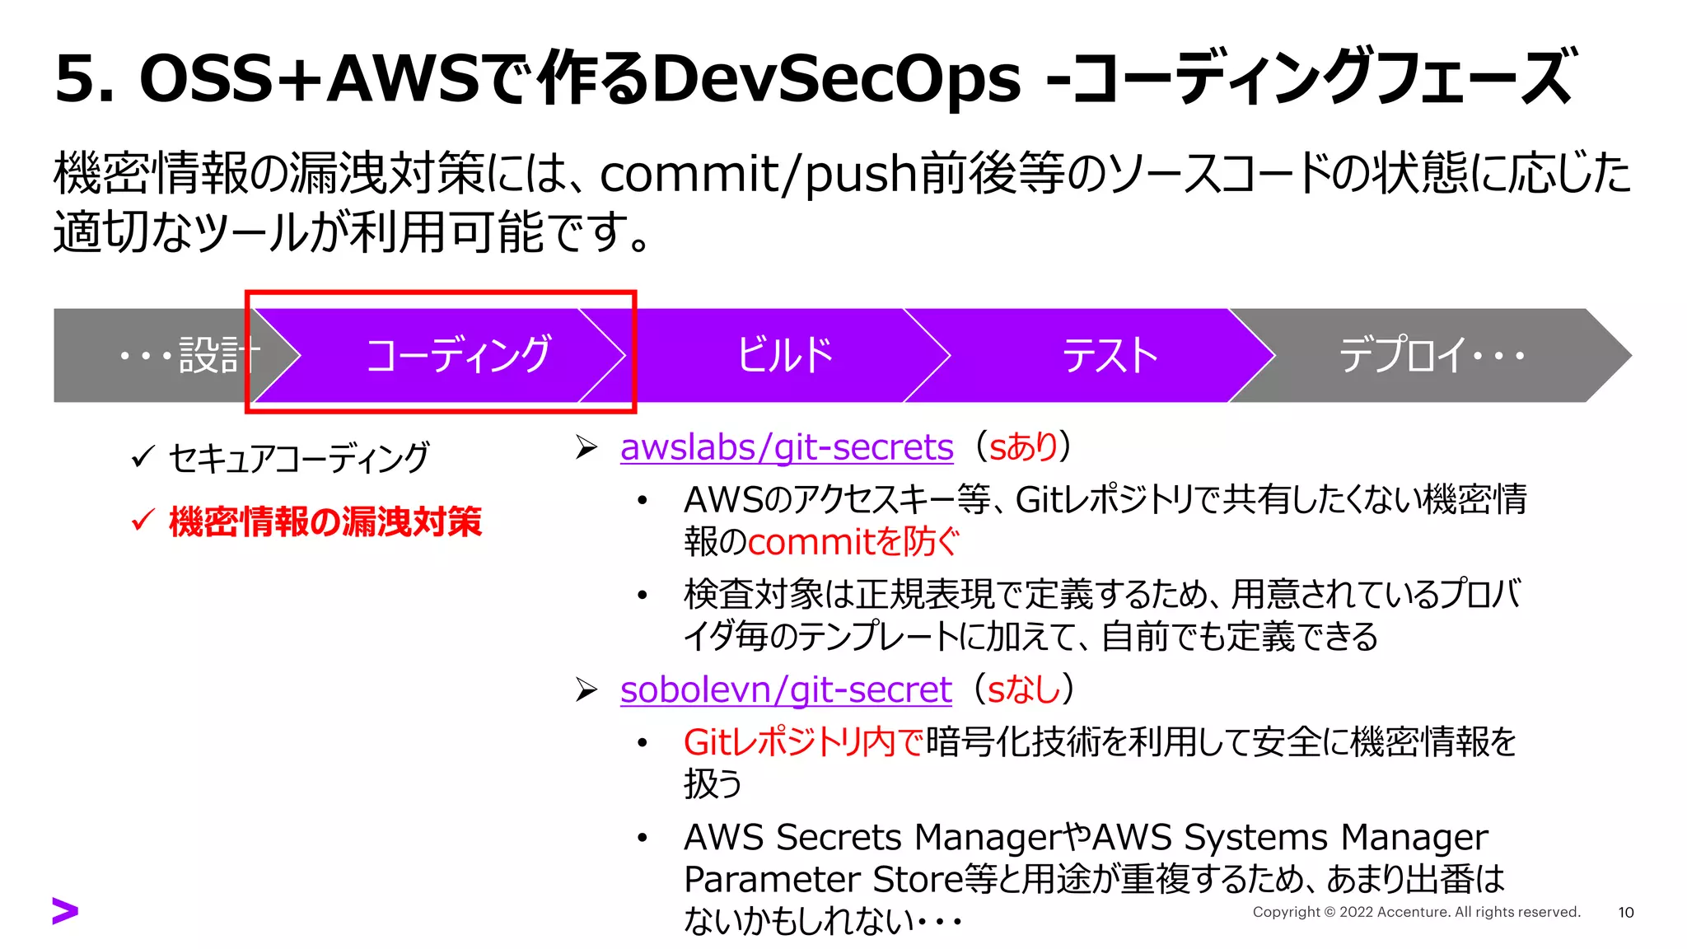The height and width of the screenshot is (949, 1687).
Task: Click the red （sなし） annotation
Action: pos(1023,690)
